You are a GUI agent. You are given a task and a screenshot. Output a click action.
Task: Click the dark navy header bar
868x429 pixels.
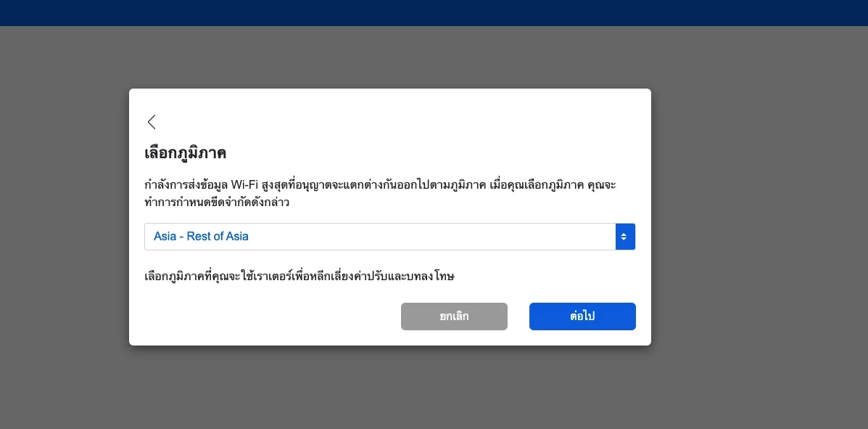(x=434, y=13)
